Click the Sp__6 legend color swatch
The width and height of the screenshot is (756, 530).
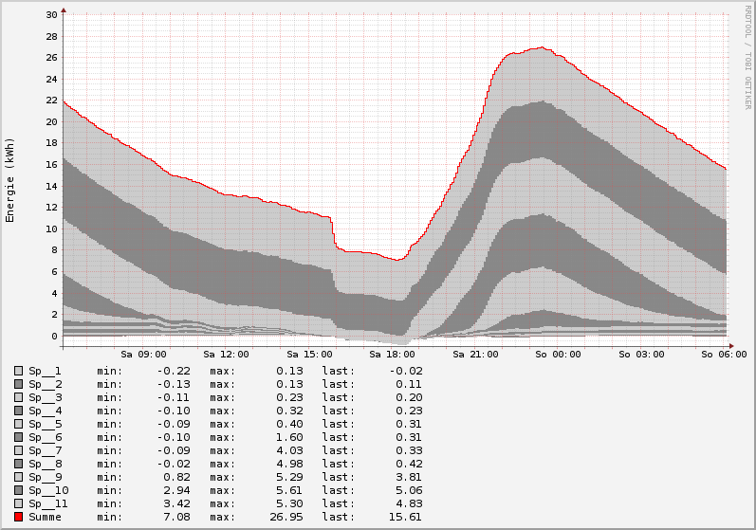pyautogui.click(x=18, y=437)
